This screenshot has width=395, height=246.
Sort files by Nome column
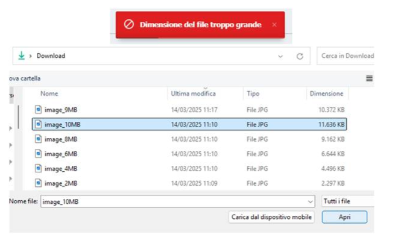[x=49, y=93]
